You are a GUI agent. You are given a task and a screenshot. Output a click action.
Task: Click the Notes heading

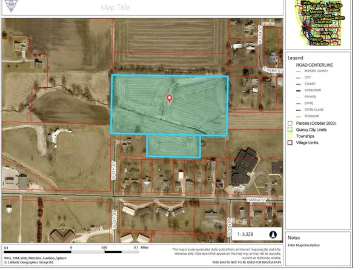294,238
